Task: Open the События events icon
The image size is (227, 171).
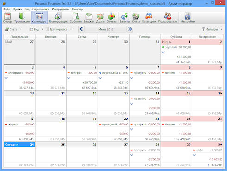Action: pyautogui.click(x=76, y=18)
